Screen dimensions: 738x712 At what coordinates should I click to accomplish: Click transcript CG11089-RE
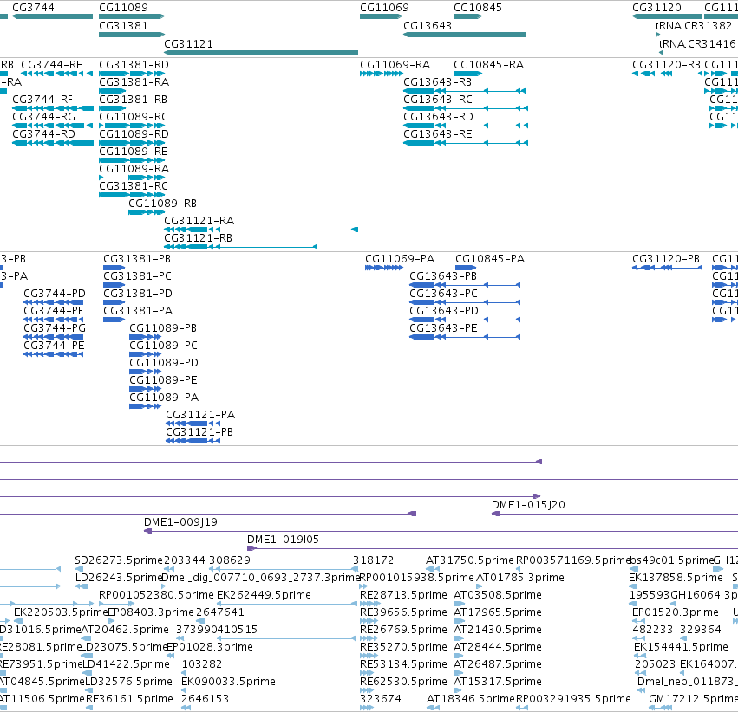pos(132,160)
